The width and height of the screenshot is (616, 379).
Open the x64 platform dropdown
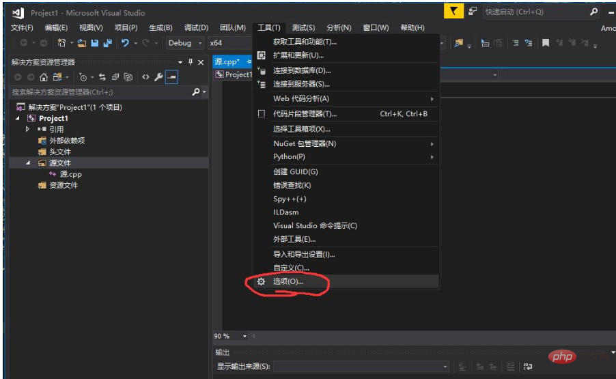click(230, 43)
